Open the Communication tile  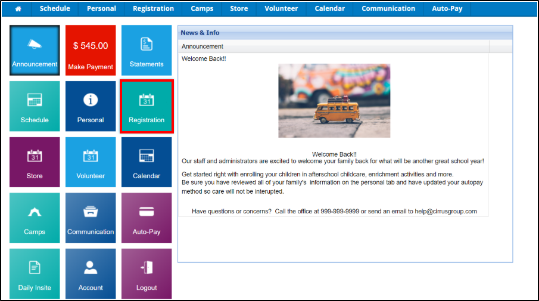(91, 218)
